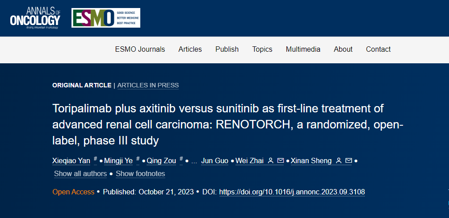Open the Topics menu
Screen dimensions: 449x218
coord(262,49)
